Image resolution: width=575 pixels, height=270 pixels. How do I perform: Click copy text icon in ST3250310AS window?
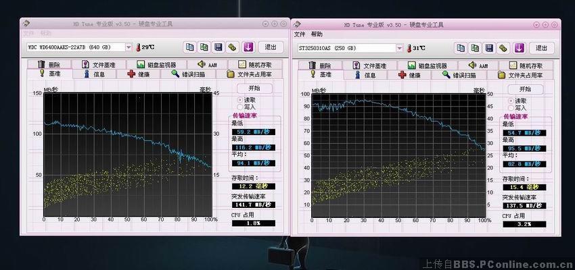pyautogui.click(x=461, y=48)
